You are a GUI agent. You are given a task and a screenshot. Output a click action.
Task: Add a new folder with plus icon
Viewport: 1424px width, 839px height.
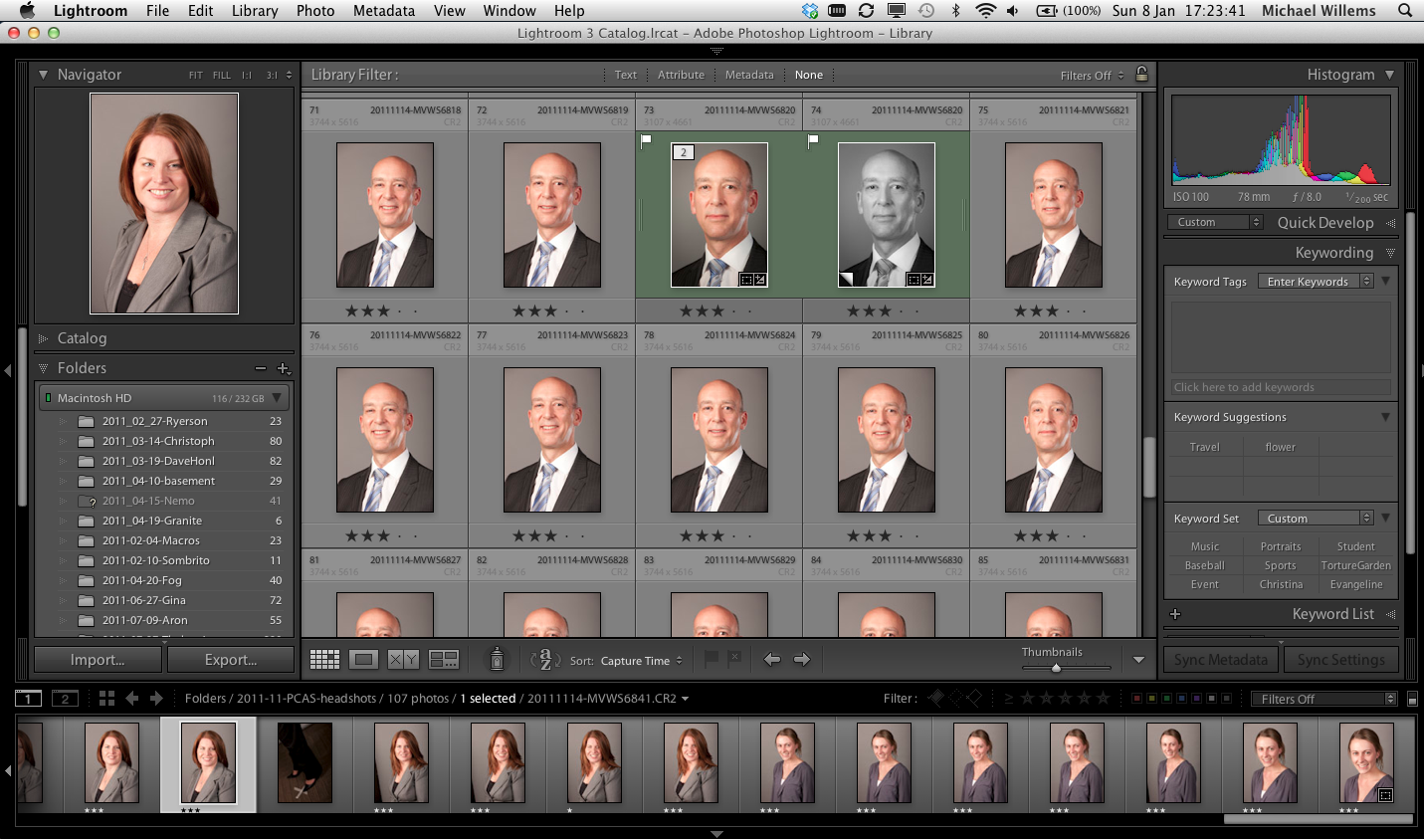click(283, 368)
